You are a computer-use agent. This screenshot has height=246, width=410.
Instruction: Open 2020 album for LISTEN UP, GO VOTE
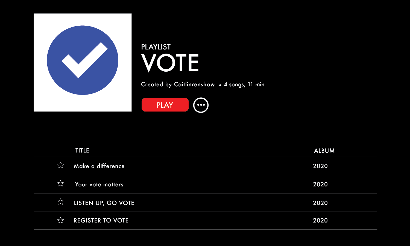tap(320, 203)
